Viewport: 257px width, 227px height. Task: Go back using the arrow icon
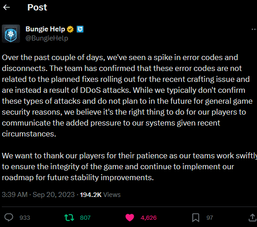click(x=6, y=7)
